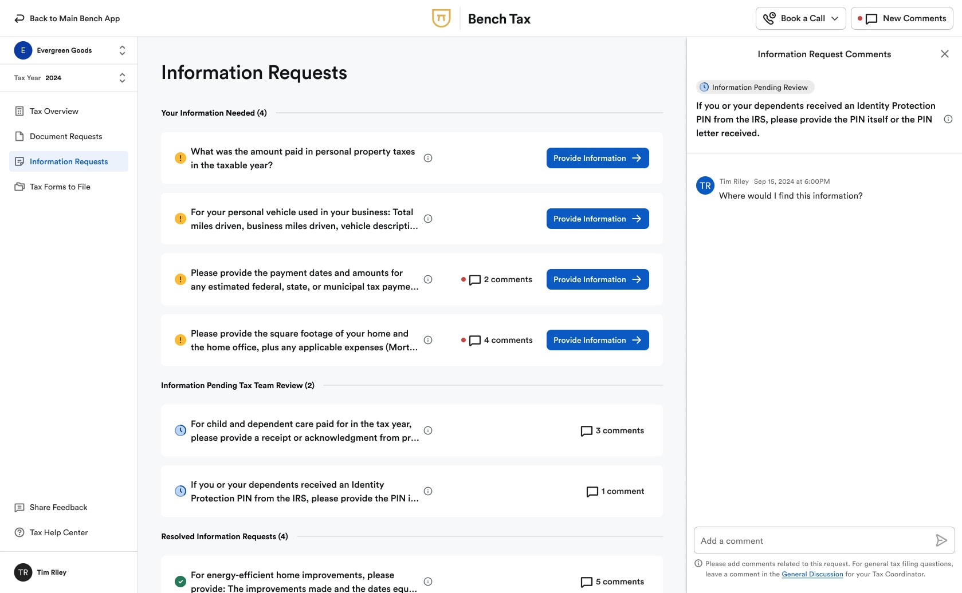This screenshot has width=962, height=593.
Task: Click the Tax Overview sidebar icon
Action: click(x=19, y=111)
